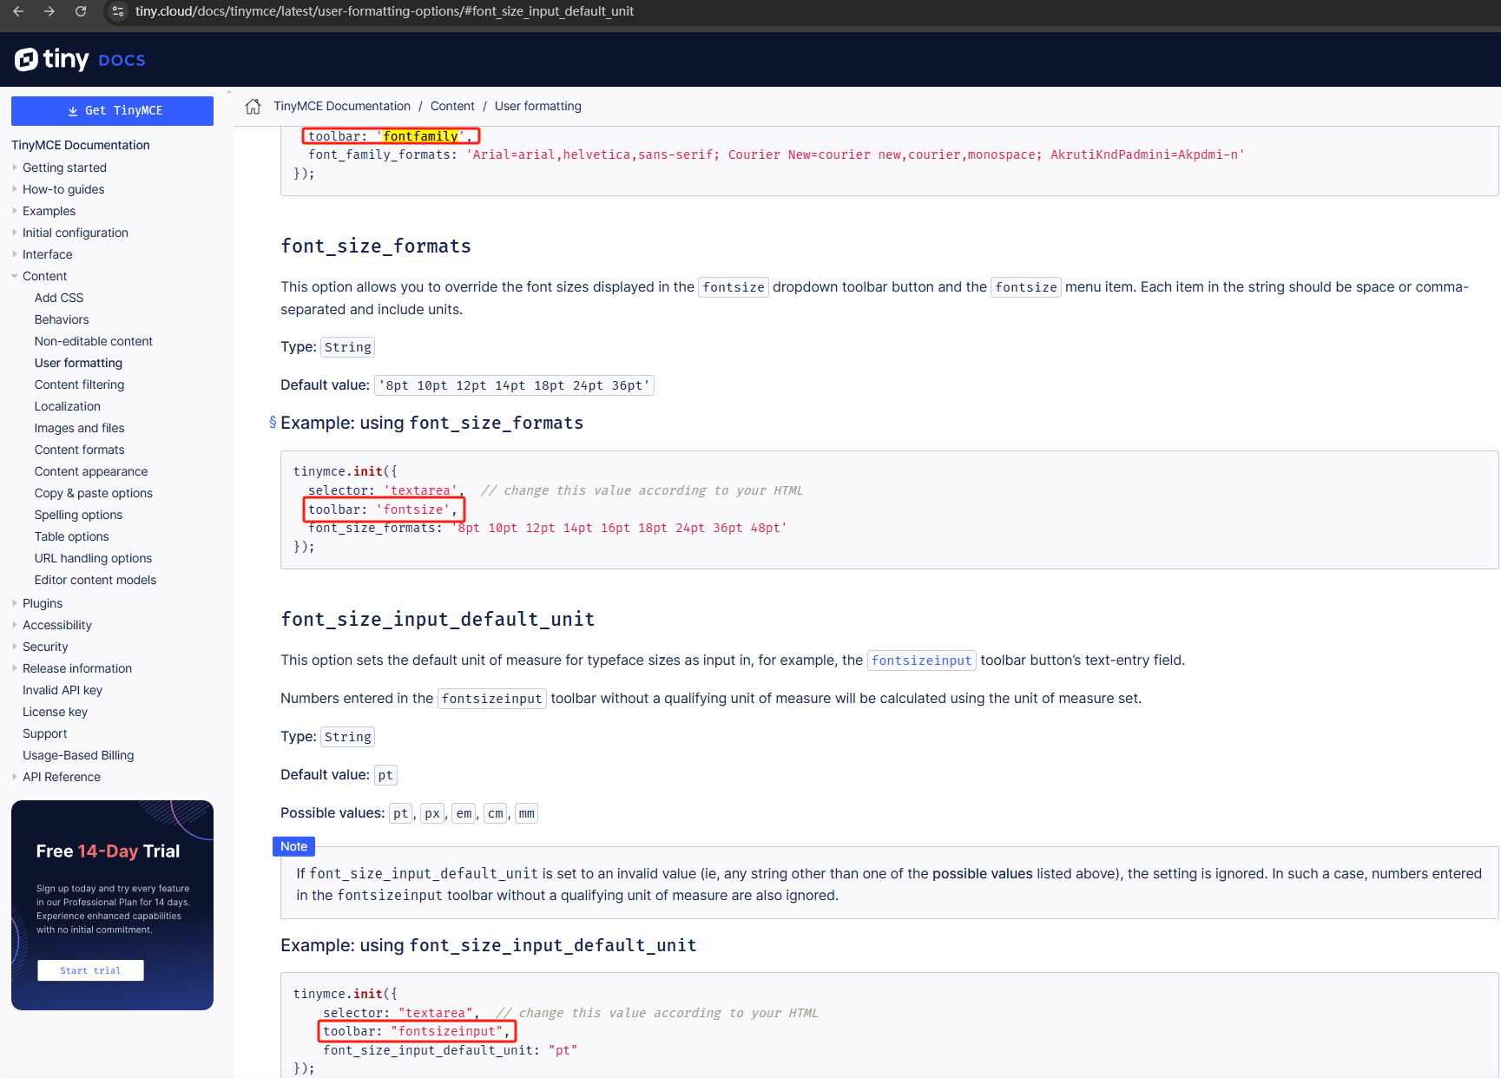Open URL handling options page

click(x=93, y=558)
